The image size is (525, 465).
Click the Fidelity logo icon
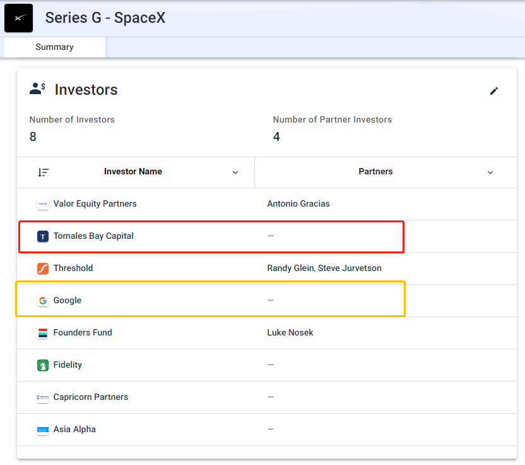(43, 365)
